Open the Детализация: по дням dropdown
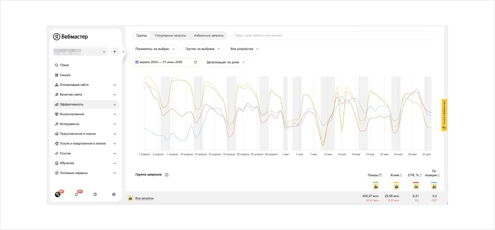The image size is (495, 230). [x=226, y=62]
